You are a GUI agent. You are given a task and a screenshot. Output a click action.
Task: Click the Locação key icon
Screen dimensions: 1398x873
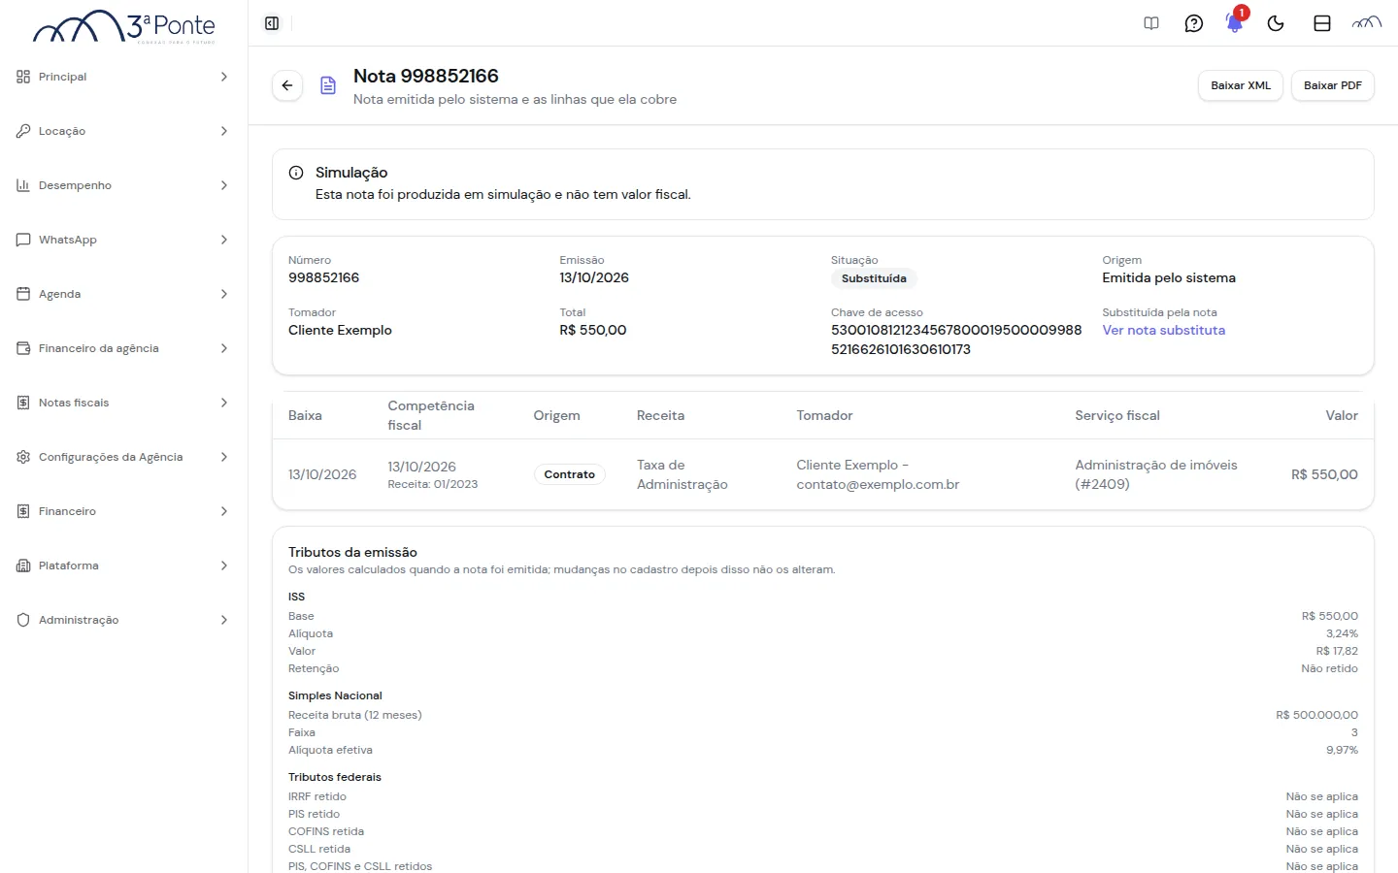point(23,131)
